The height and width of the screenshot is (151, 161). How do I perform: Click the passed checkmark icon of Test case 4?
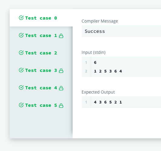point(21,88)
